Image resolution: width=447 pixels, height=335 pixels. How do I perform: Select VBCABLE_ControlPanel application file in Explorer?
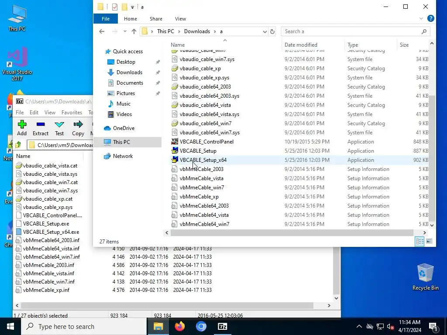coord(206,142)
